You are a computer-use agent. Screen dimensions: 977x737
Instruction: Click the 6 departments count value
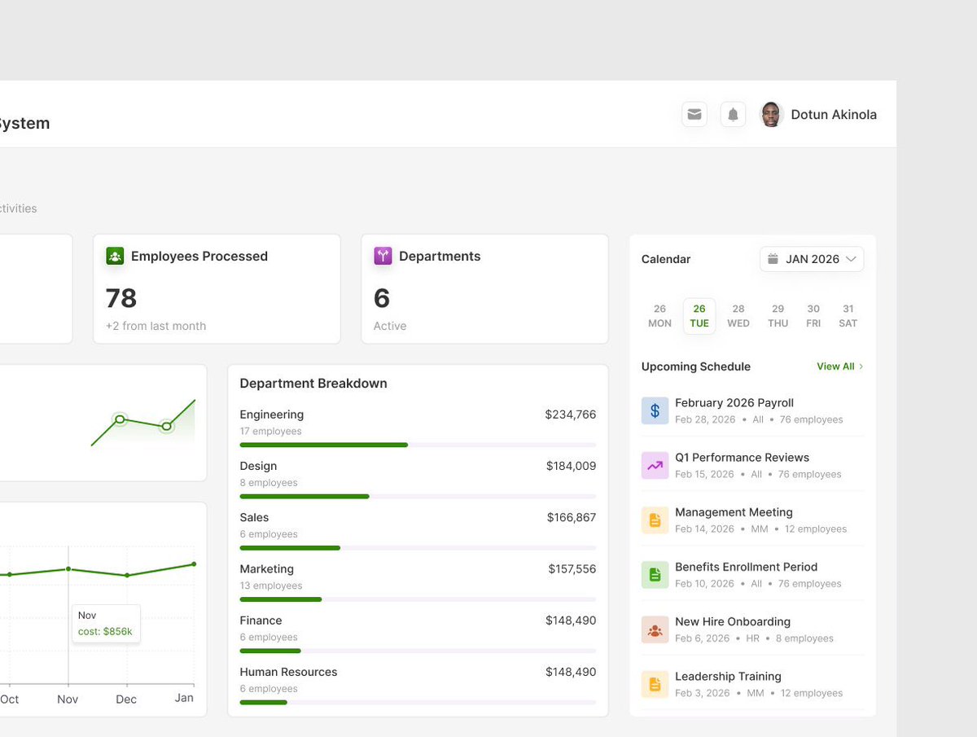[x=382, y=298]
